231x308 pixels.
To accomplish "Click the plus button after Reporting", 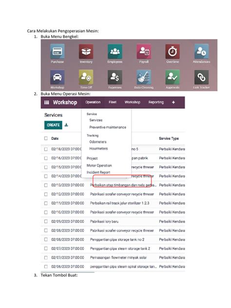I will pyautogui.click(x=173, y=102).
